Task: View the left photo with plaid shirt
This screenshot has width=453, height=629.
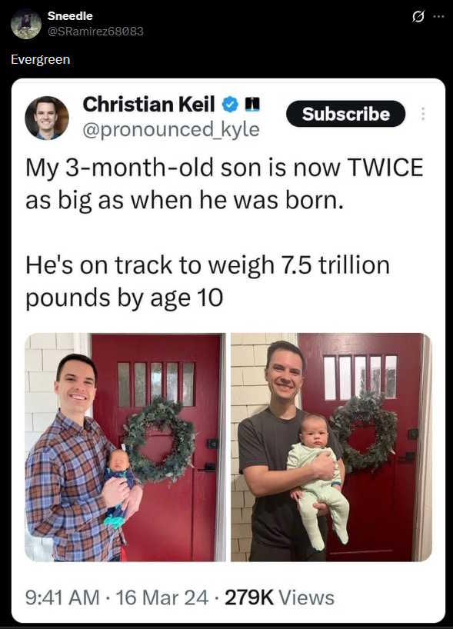Action: (x=125, y=447)
